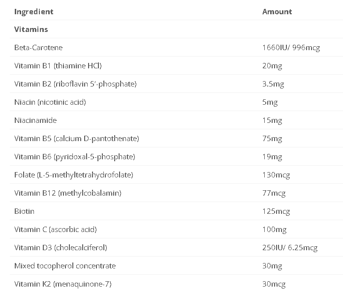The image size is (343, 292).
Task: Click Vitamin B12 (methylcobalamin) row
Action: (67, 193)
